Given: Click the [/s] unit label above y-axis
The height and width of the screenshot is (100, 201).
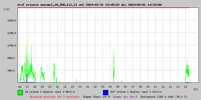Looking at the screenshot, I should [x=7, y=9].
